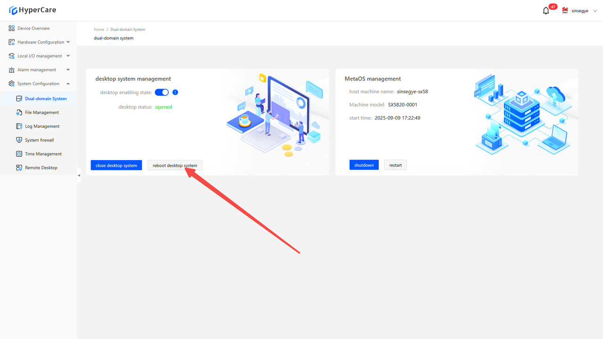Expand the Hardware Configuration menu arrow

point(68,42)
